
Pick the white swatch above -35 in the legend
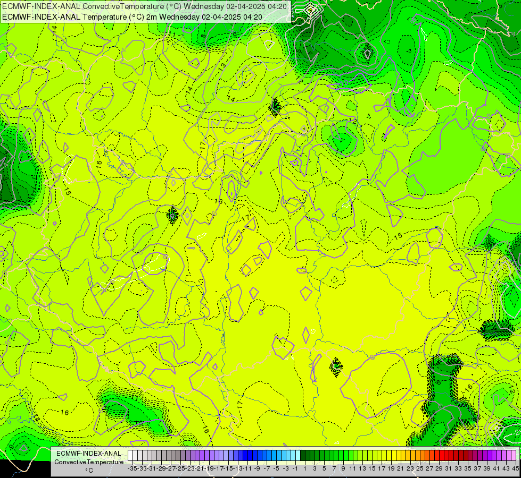pyautogui.click(x=130, y=455)
